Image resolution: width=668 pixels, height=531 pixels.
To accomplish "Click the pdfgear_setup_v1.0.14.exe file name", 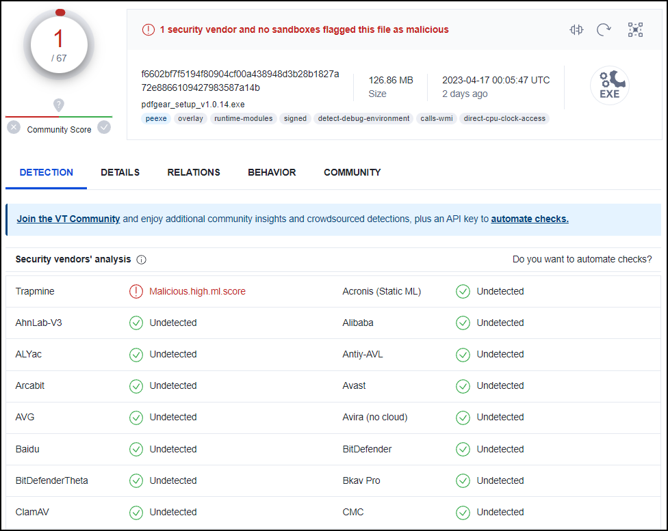I will (193, 105).
